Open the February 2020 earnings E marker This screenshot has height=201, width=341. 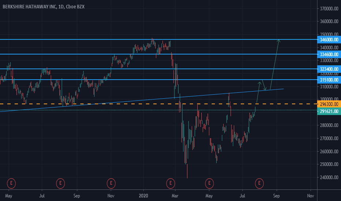pos(170,183)
